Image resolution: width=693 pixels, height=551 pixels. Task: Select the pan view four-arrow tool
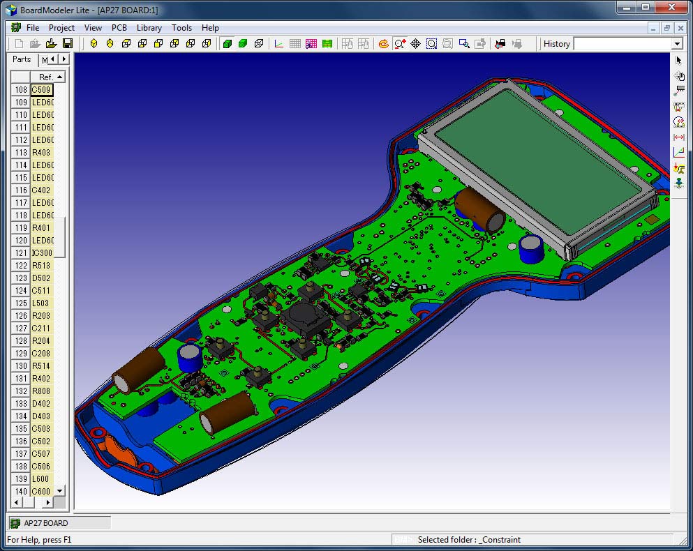click(x=416, y=43)
